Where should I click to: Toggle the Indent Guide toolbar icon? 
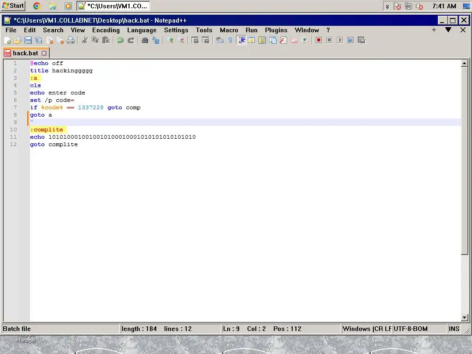[x=241, y=41]
